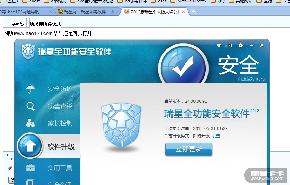Click the Rising lion shield logo in header
The width and height of the screenshot is (290, 185).
pos(28,52)
